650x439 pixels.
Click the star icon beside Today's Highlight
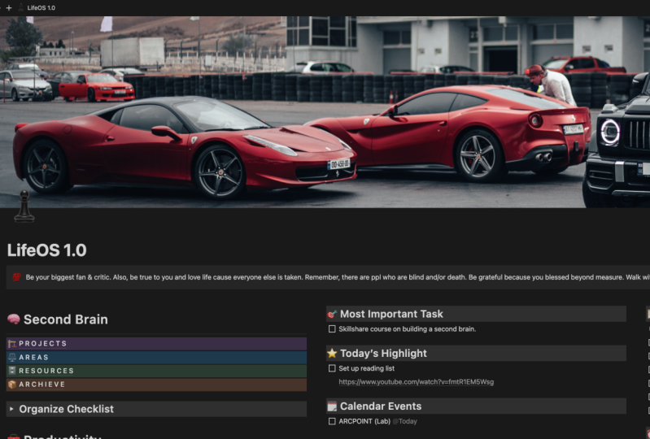click(x=332, y=354)
